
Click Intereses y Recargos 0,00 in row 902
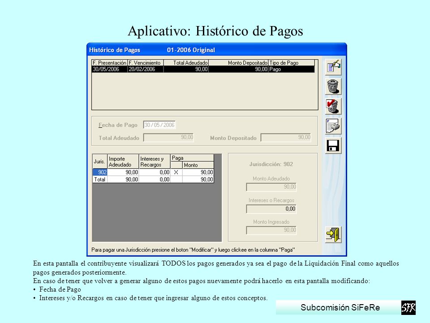tap(155, 172)
